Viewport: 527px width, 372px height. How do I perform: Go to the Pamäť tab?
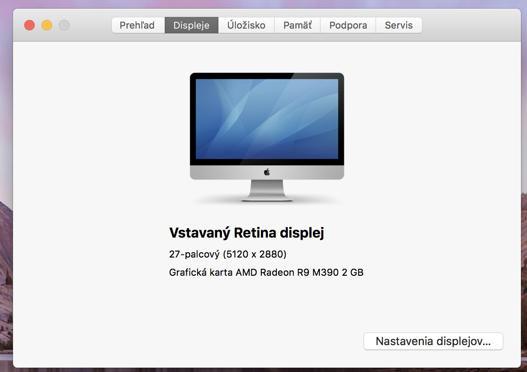[297, 25]
